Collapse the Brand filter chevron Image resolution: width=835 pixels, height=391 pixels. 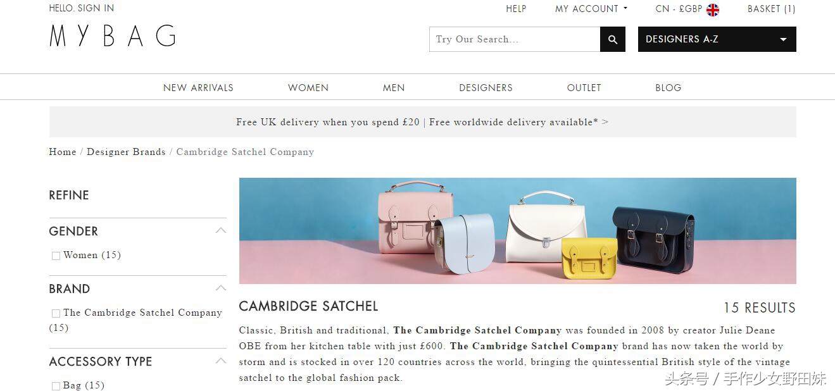(x=220, y=288)
